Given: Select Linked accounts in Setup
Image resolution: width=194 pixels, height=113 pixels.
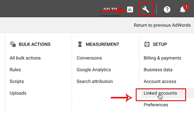Looking at the screenshot, I should click(x=160, y=93).
